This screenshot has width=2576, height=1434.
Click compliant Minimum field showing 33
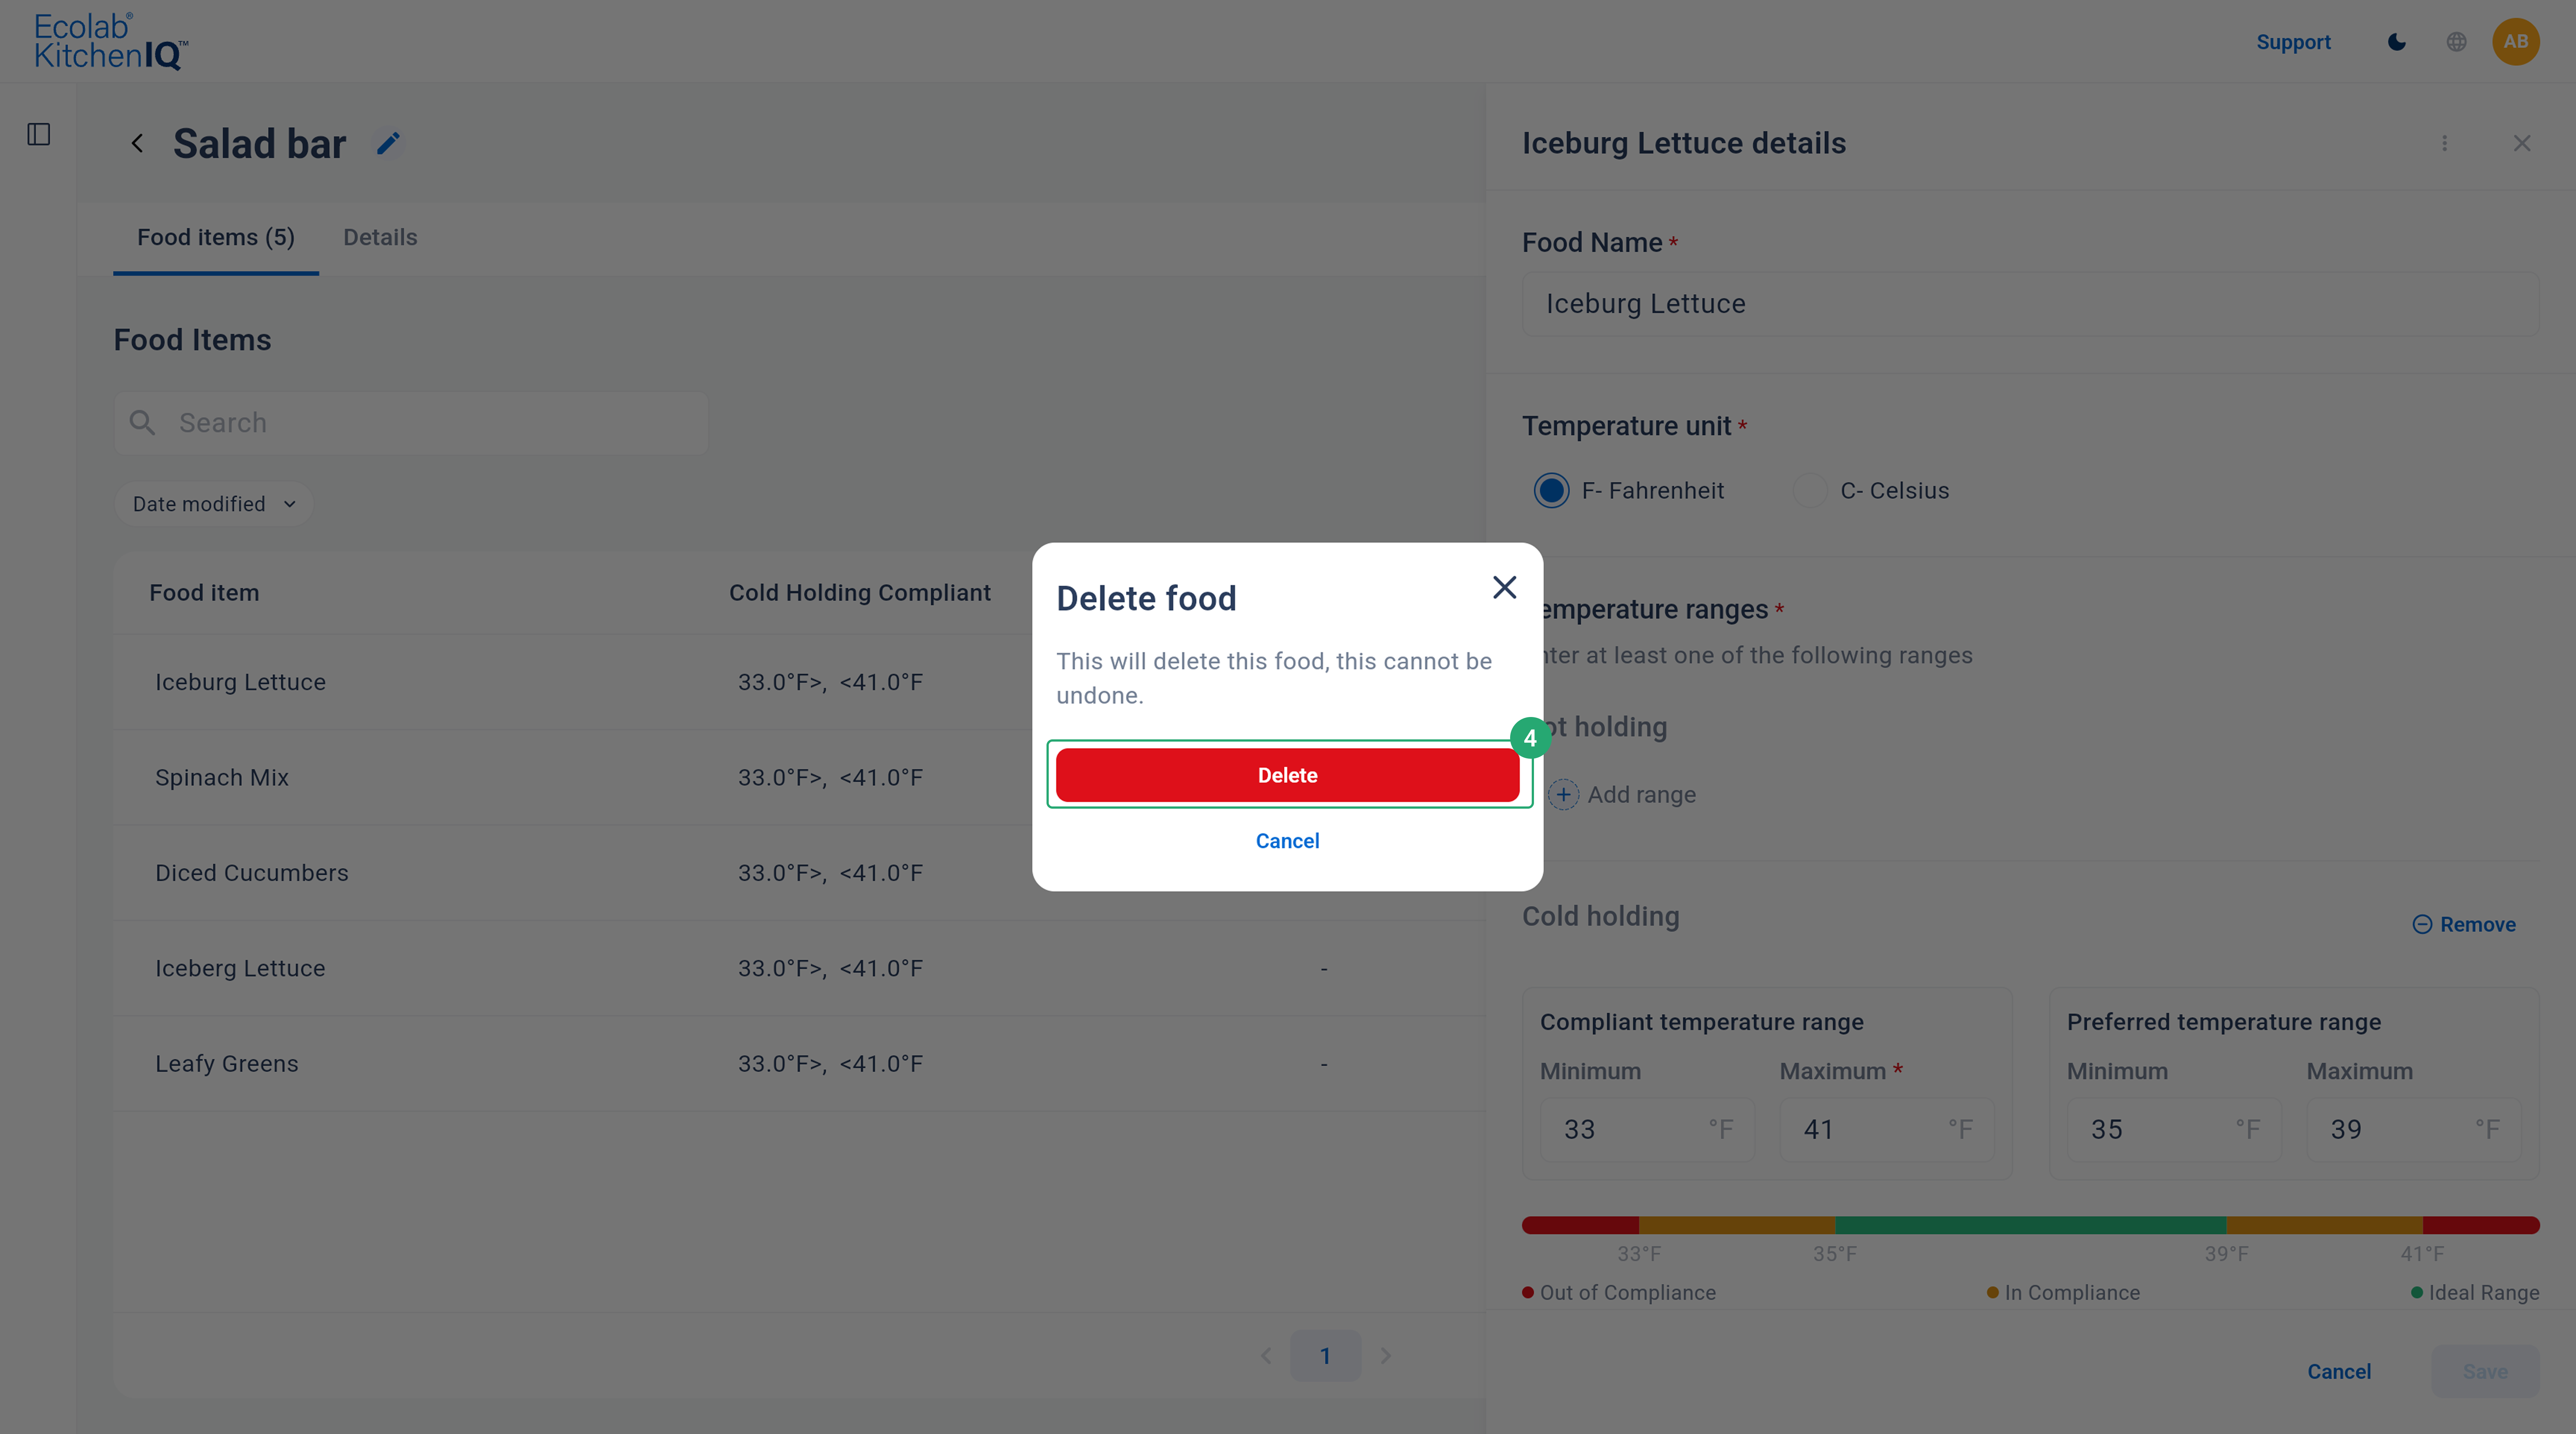point(1647,1130)
